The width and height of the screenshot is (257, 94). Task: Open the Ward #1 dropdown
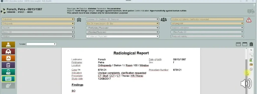point(38,28)
